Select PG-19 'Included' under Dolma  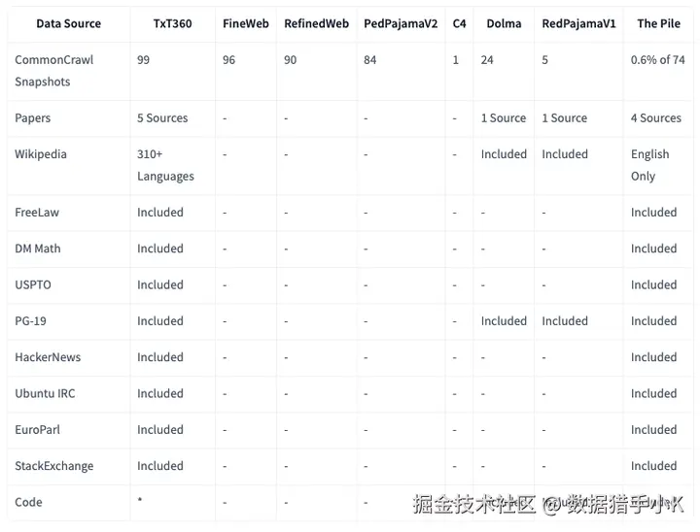click(x=504, y=321)
